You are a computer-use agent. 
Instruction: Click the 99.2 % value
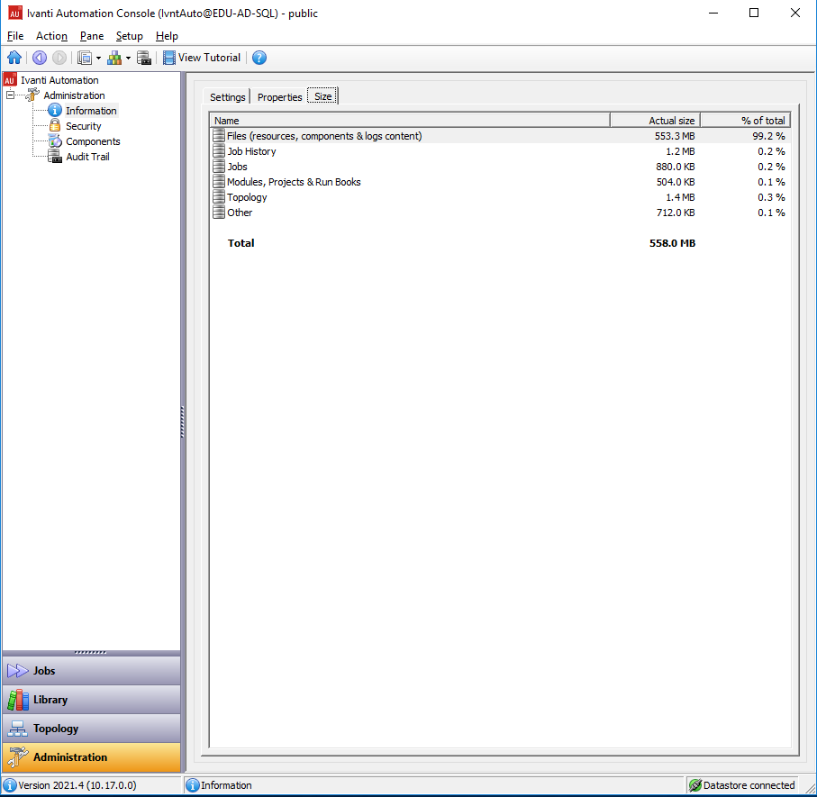pos(768,136)
